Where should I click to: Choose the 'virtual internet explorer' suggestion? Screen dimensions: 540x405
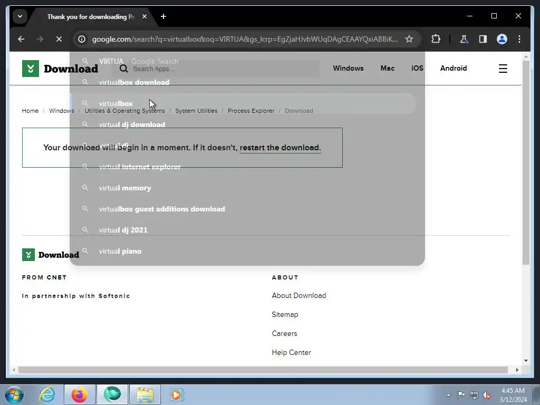point(243,167)
